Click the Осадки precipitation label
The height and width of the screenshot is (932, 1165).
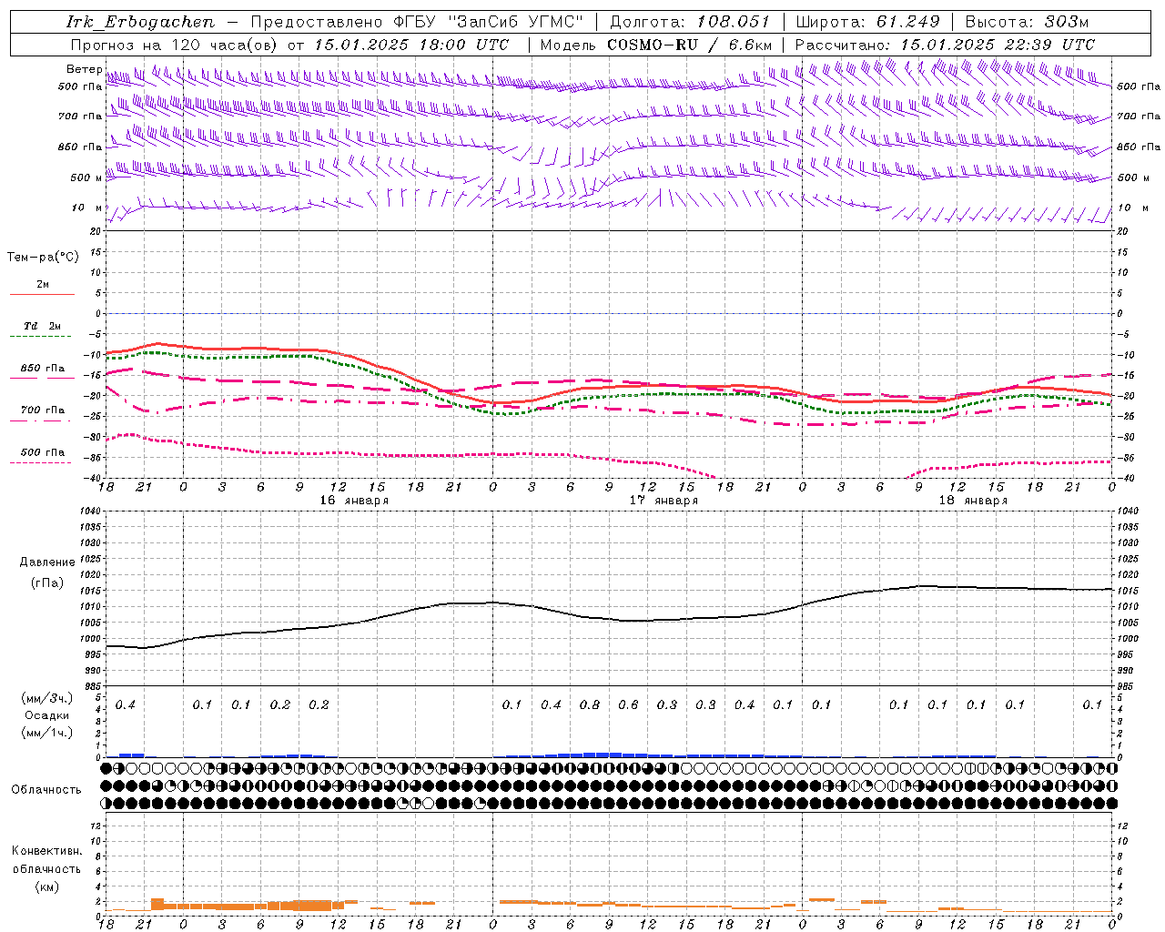point(46,715)
